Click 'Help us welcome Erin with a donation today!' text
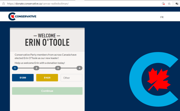The image size is (180, 111). (40, 63)
